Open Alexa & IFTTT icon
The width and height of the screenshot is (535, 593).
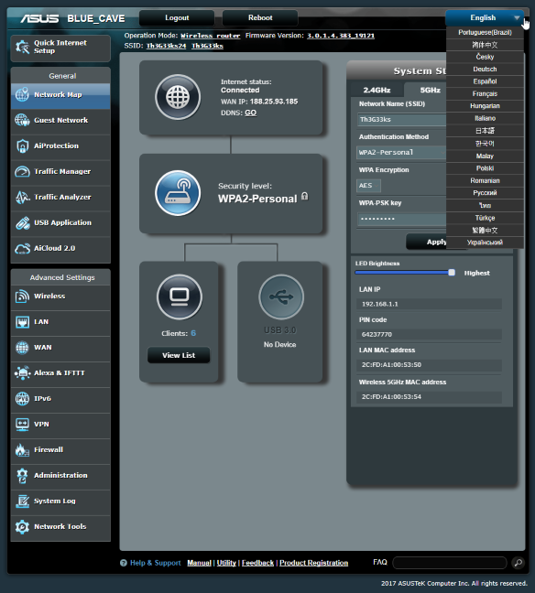(22, 372)
